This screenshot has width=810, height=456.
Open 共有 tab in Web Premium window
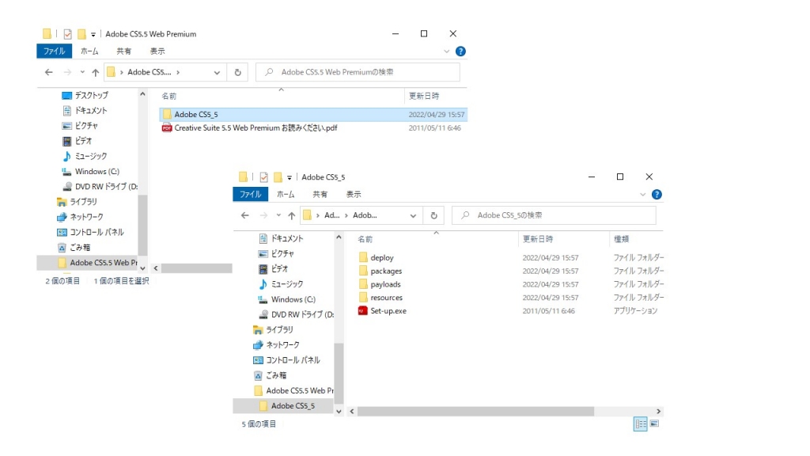(x=124, y=51)
